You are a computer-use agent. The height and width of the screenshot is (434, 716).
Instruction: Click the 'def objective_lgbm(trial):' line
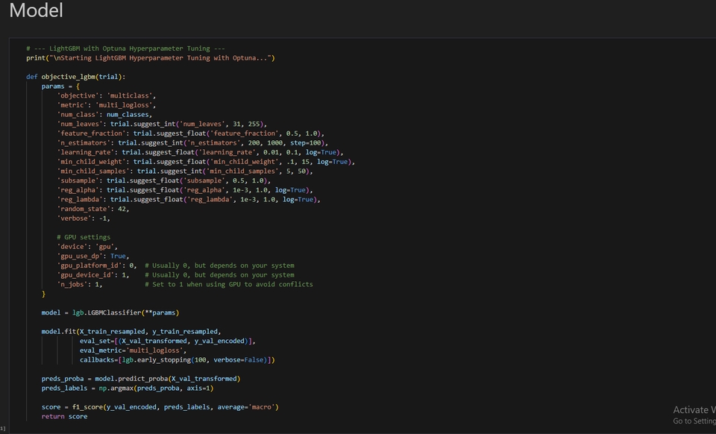(76, 77)
